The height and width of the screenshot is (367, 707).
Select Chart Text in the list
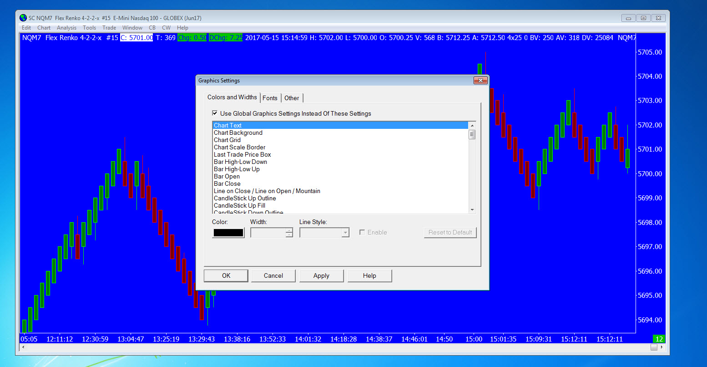(340, 125)
